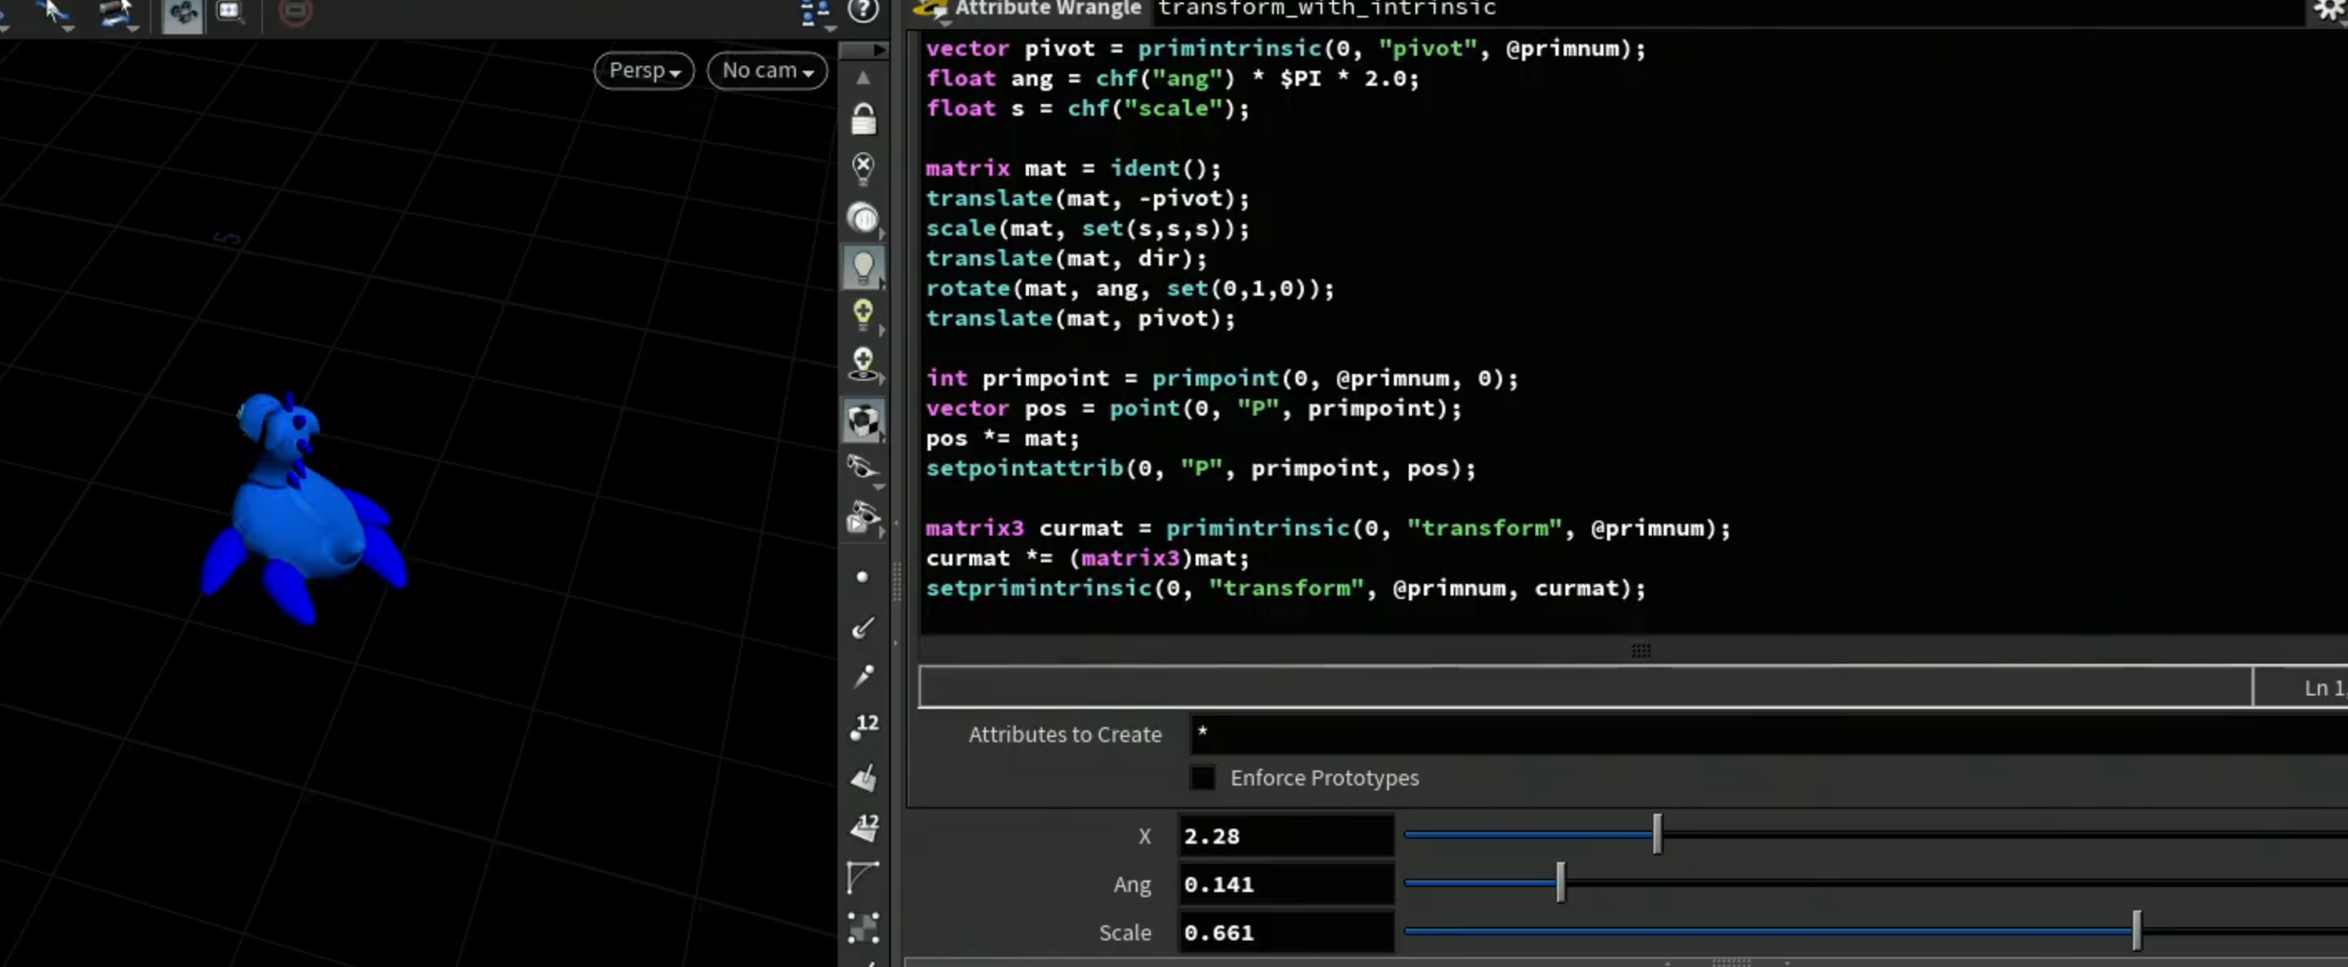Viewport: 2348px width, 967px height.
Task: Click the glasses visibility icon in display toolbar
Action: (863, 467)
